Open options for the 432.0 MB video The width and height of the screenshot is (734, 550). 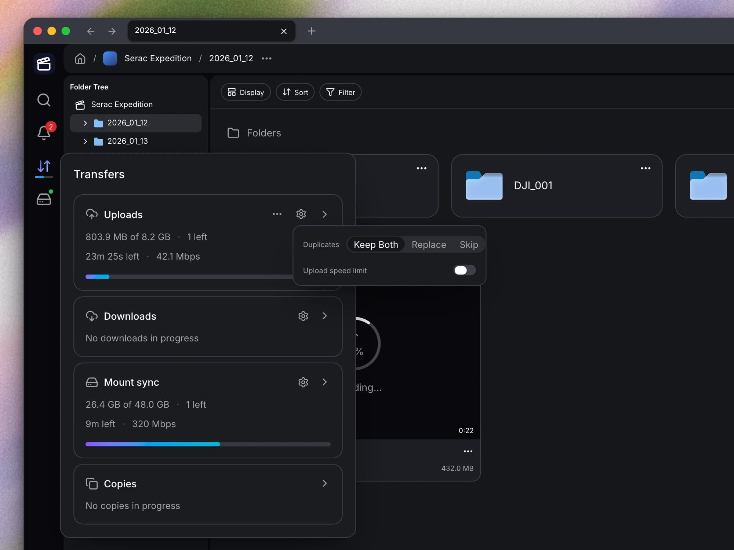click(x=468, y=451)
